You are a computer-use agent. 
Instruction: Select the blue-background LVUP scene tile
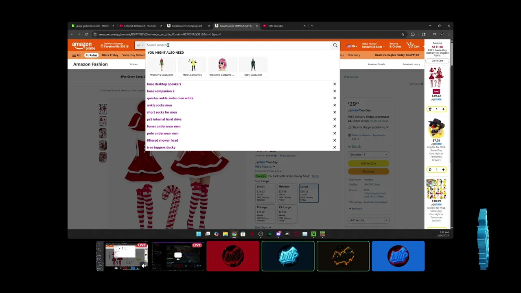(398, 256)
